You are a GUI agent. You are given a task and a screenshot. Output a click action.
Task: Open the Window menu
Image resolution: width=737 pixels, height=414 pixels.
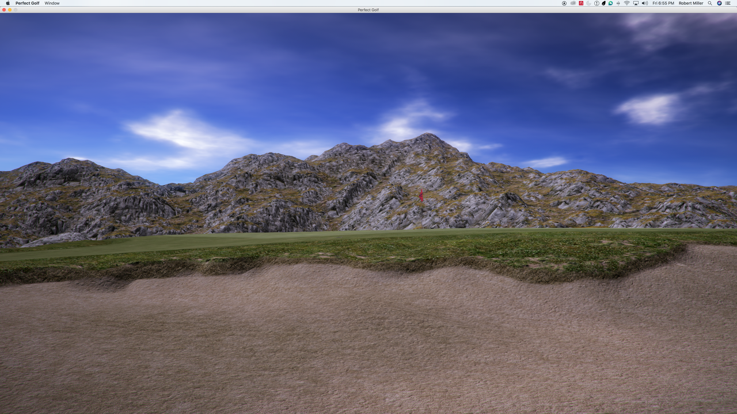pyautogui.click(x=52, y=3)
